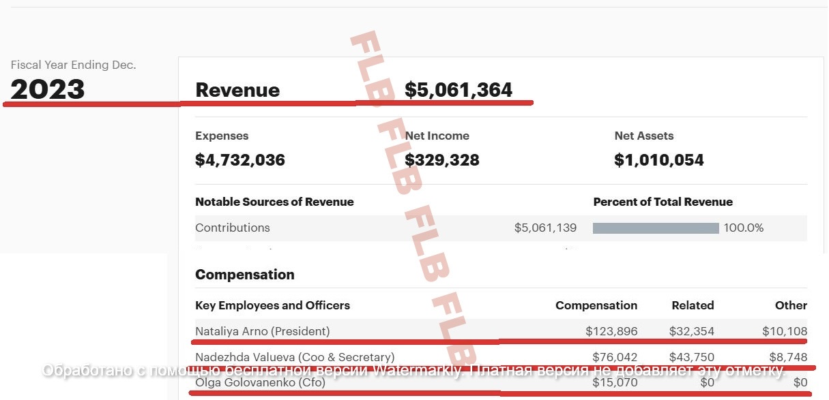The image size is (829, 400).
Task: Click the Nataliya Arno (President) name
Action: coord(262,331)
